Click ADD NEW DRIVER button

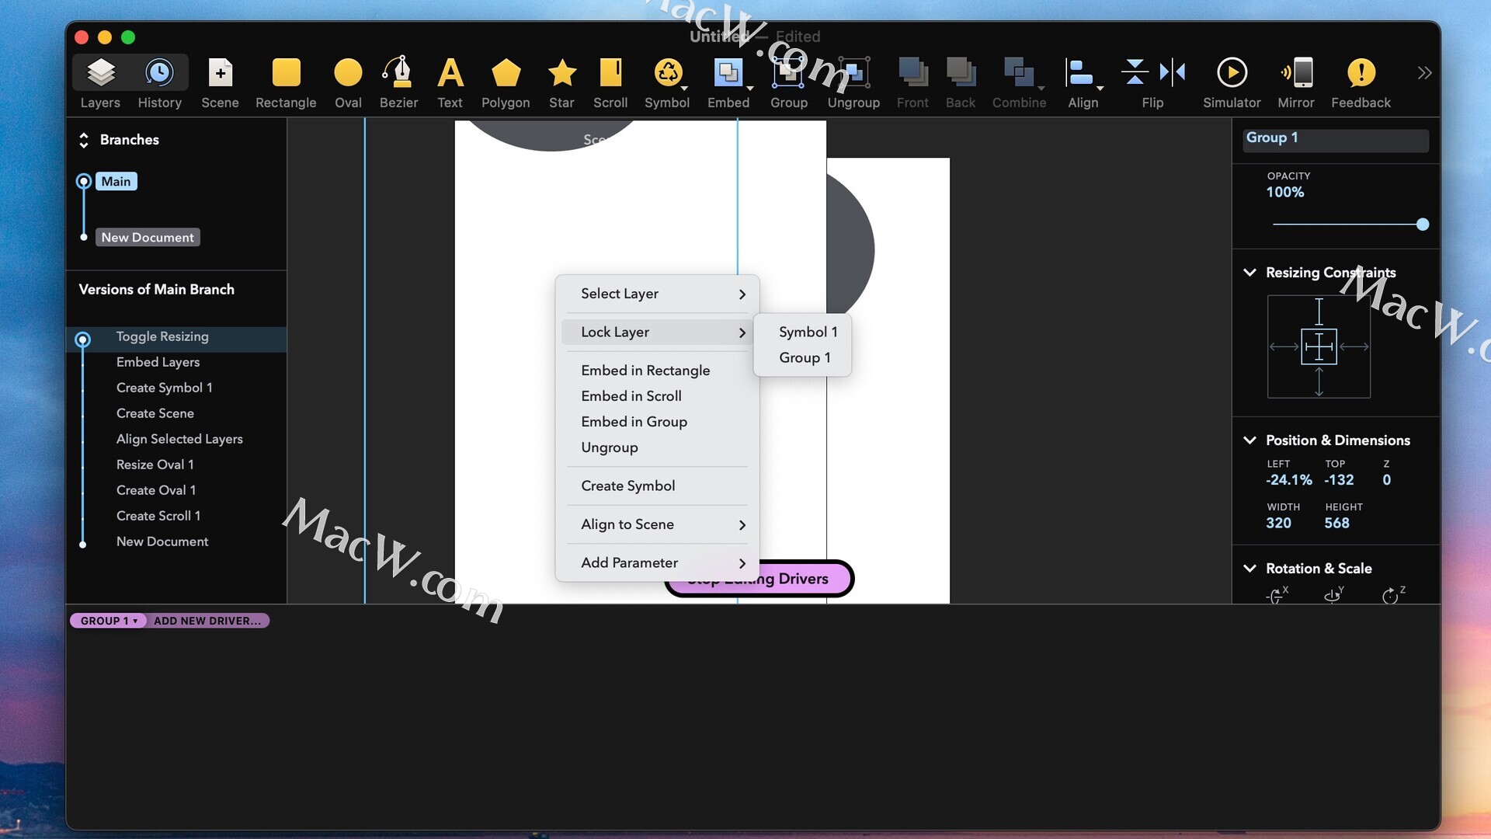pos(207,621)
